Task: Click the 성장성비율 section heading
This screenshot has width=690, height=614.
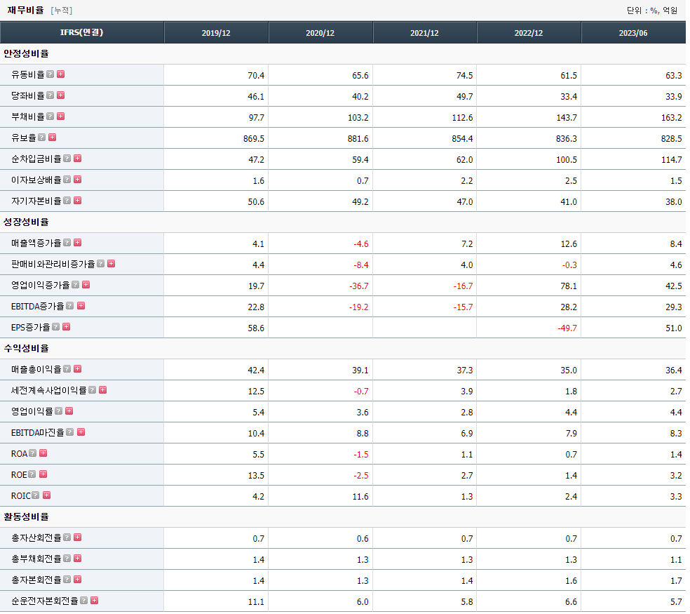Action: tap(26, 222)
